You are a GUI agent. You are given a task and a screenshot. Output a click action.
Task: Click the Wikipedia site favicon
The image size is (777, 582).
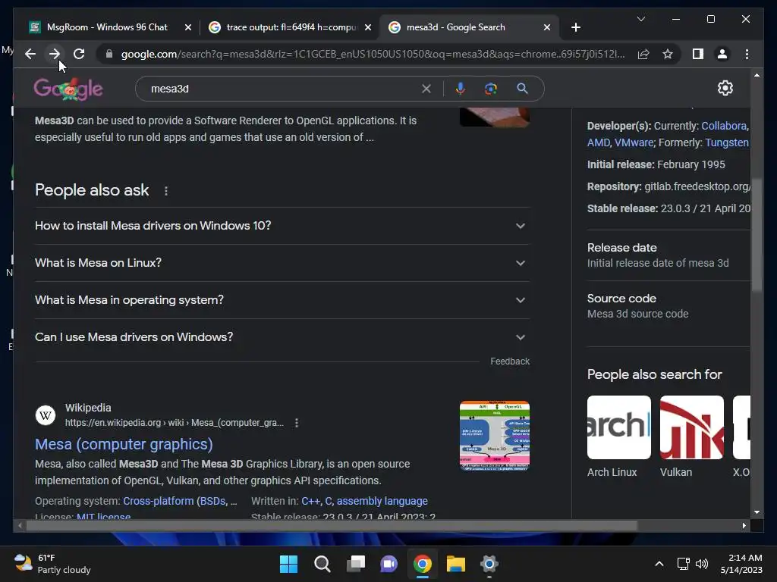click(45, 415)
